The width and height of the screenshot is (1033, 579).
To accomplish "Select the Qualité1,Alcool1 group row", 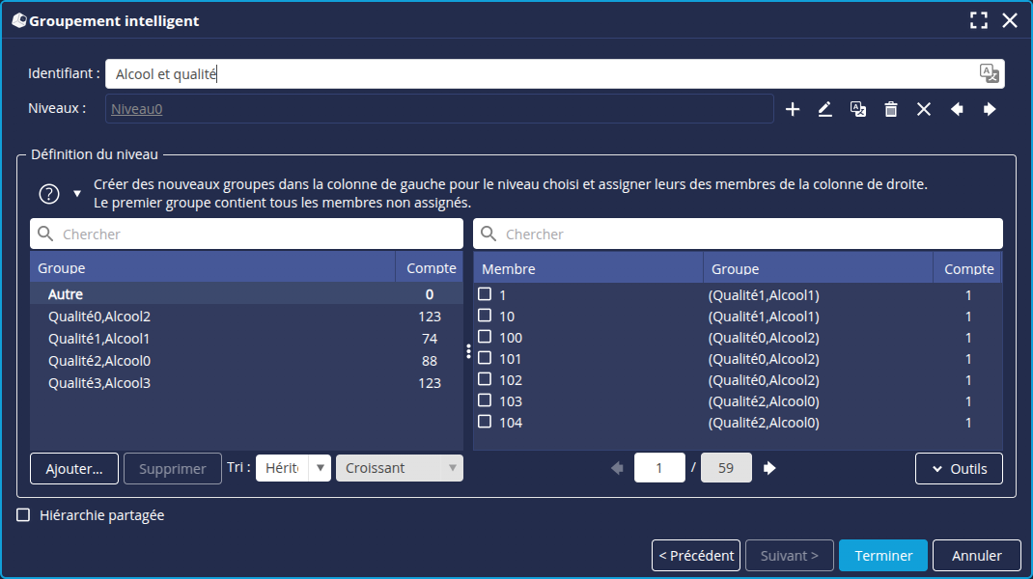I will (98, 338).
